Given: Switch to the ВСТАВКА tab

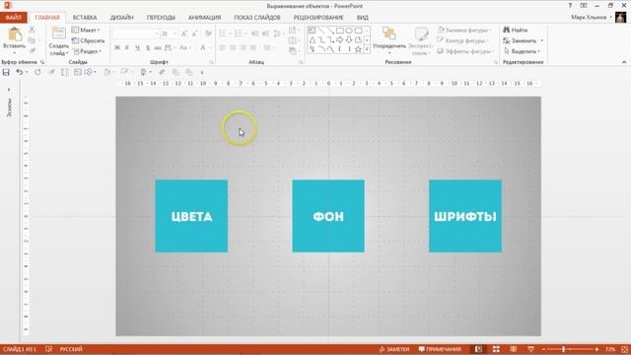Looking at the screenshot, I should click(x=85, y=18).
